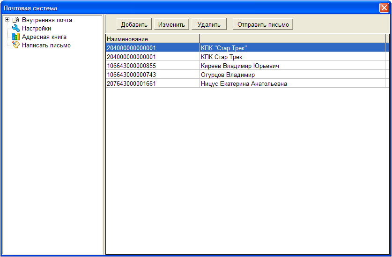Click the Отправить письмо button

click(263, 24)
